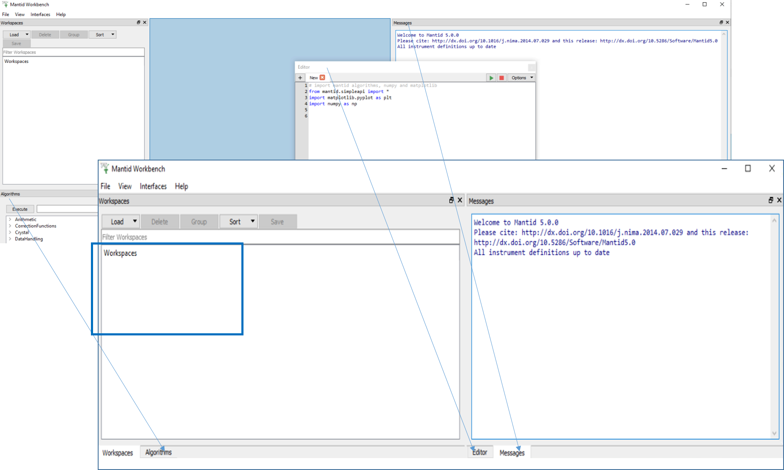Switch to the Algorithms bottom tab

[158, 453]
